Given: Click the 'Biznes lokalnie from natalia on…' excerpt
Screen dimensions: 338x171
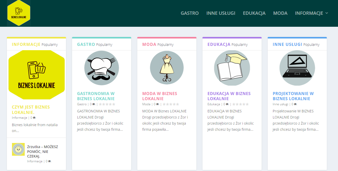Looking at the screenshot, I should [x=35, y=128].
